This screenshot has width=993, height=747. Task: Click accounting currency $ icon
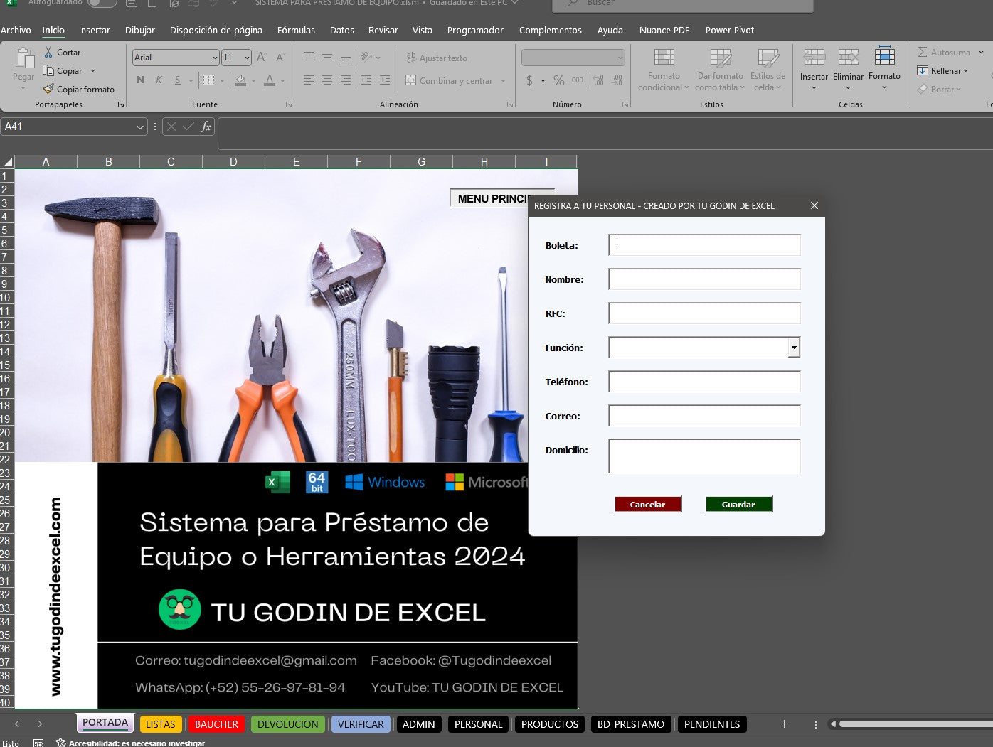point(529,80)
